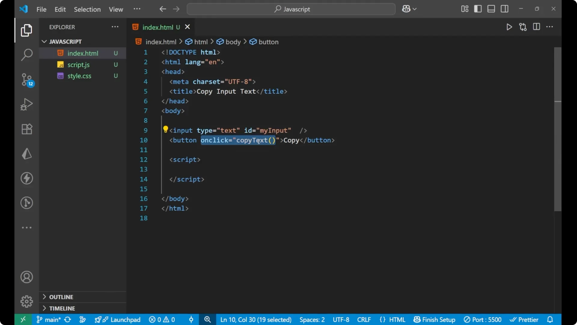Open the Accounts profile icon
577x325 pixels.
click(x=26, y=277)
